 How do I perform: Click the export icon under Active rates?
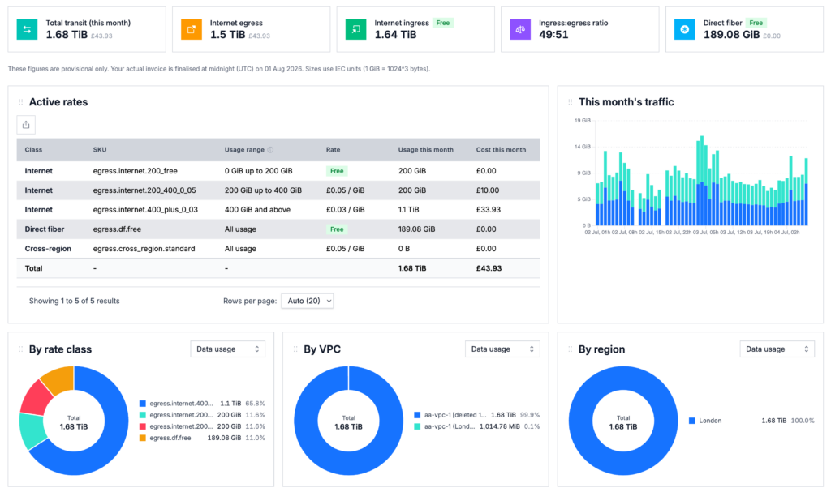(x=26, y=125)
